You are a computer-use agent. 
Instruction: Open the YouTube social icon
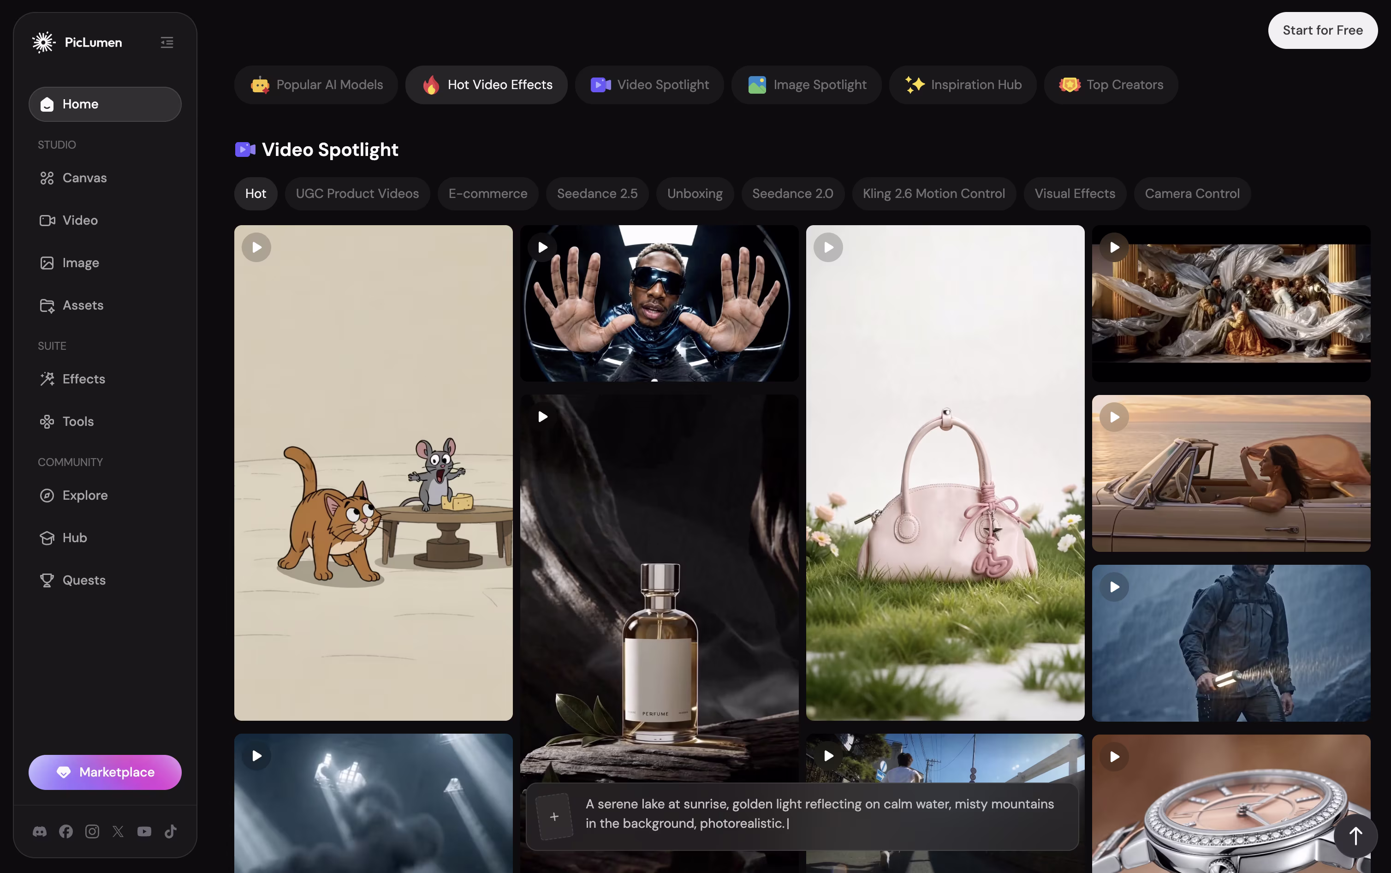point(144,831)
